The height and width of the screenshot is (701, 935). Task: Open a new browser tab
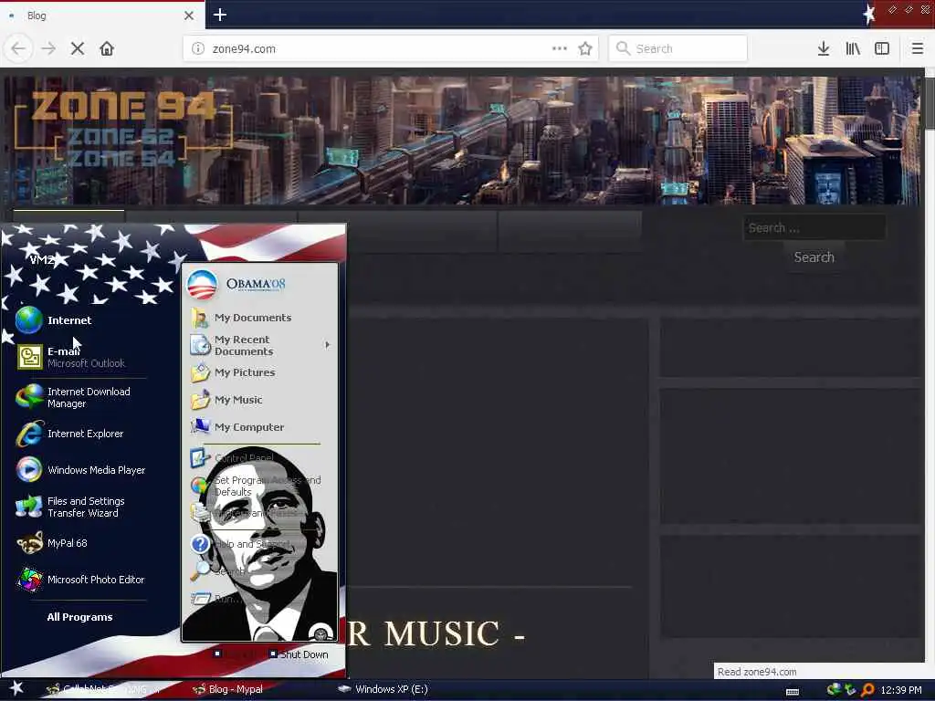[220, 15]
